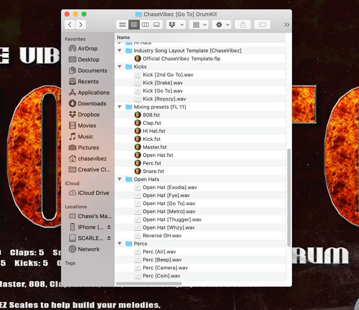Screen dimensions: 359x310
Task: Open the group-by arrangement dropdown
Action: tap(199, 25)
